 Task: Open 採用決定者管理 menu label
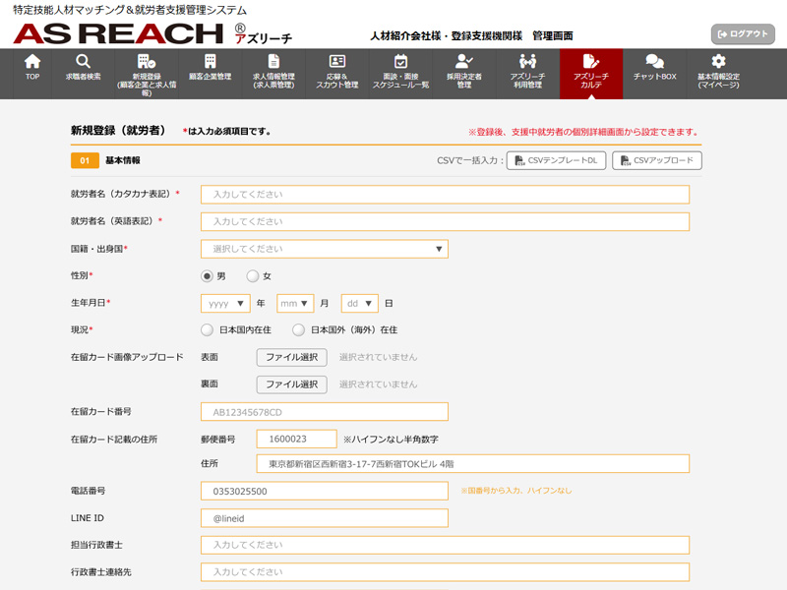463,81
